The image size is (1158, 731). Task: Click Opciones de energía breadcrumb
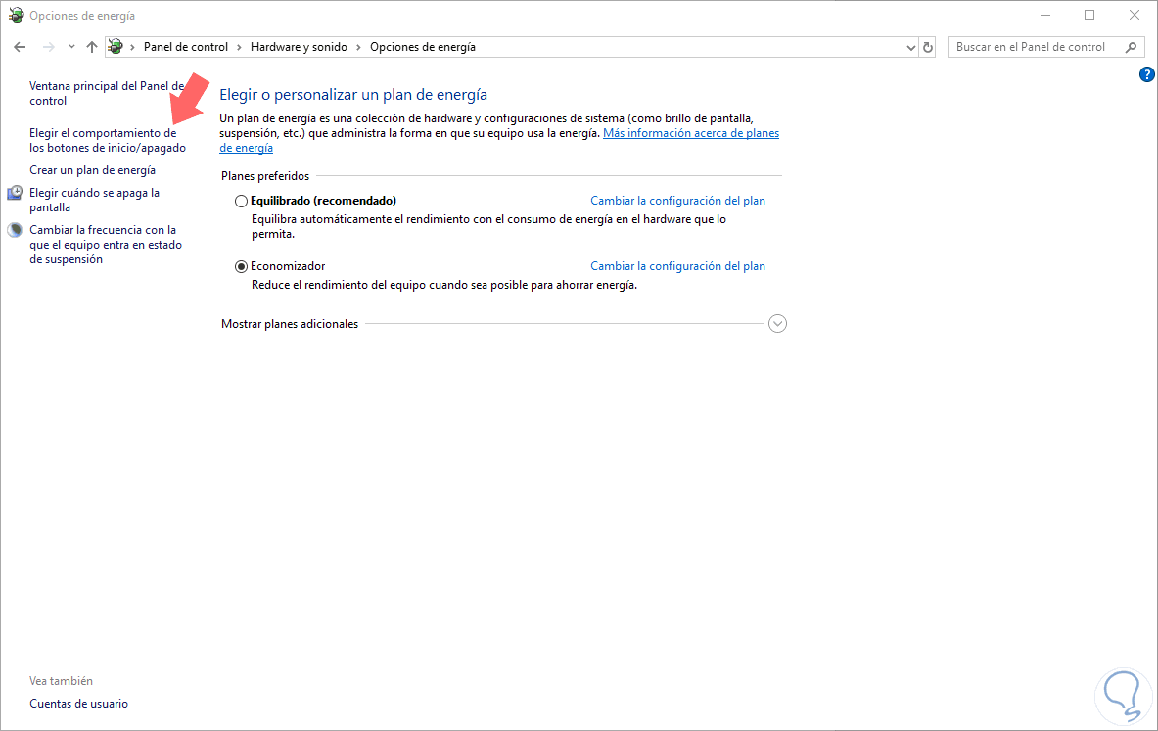coord(423,47)
